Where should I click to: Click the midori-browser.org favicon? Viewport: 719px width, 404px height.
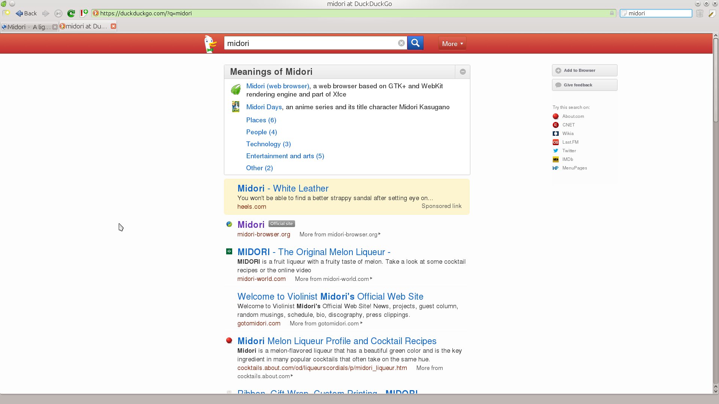click(x=229, y=224)
